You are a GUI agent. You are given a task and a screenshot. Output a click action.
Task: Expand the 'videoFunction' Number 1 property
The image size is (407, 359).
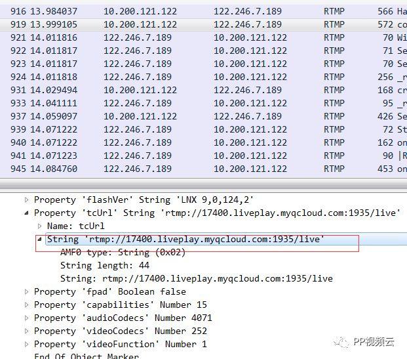pyautogui.click(x=27, y=344)
